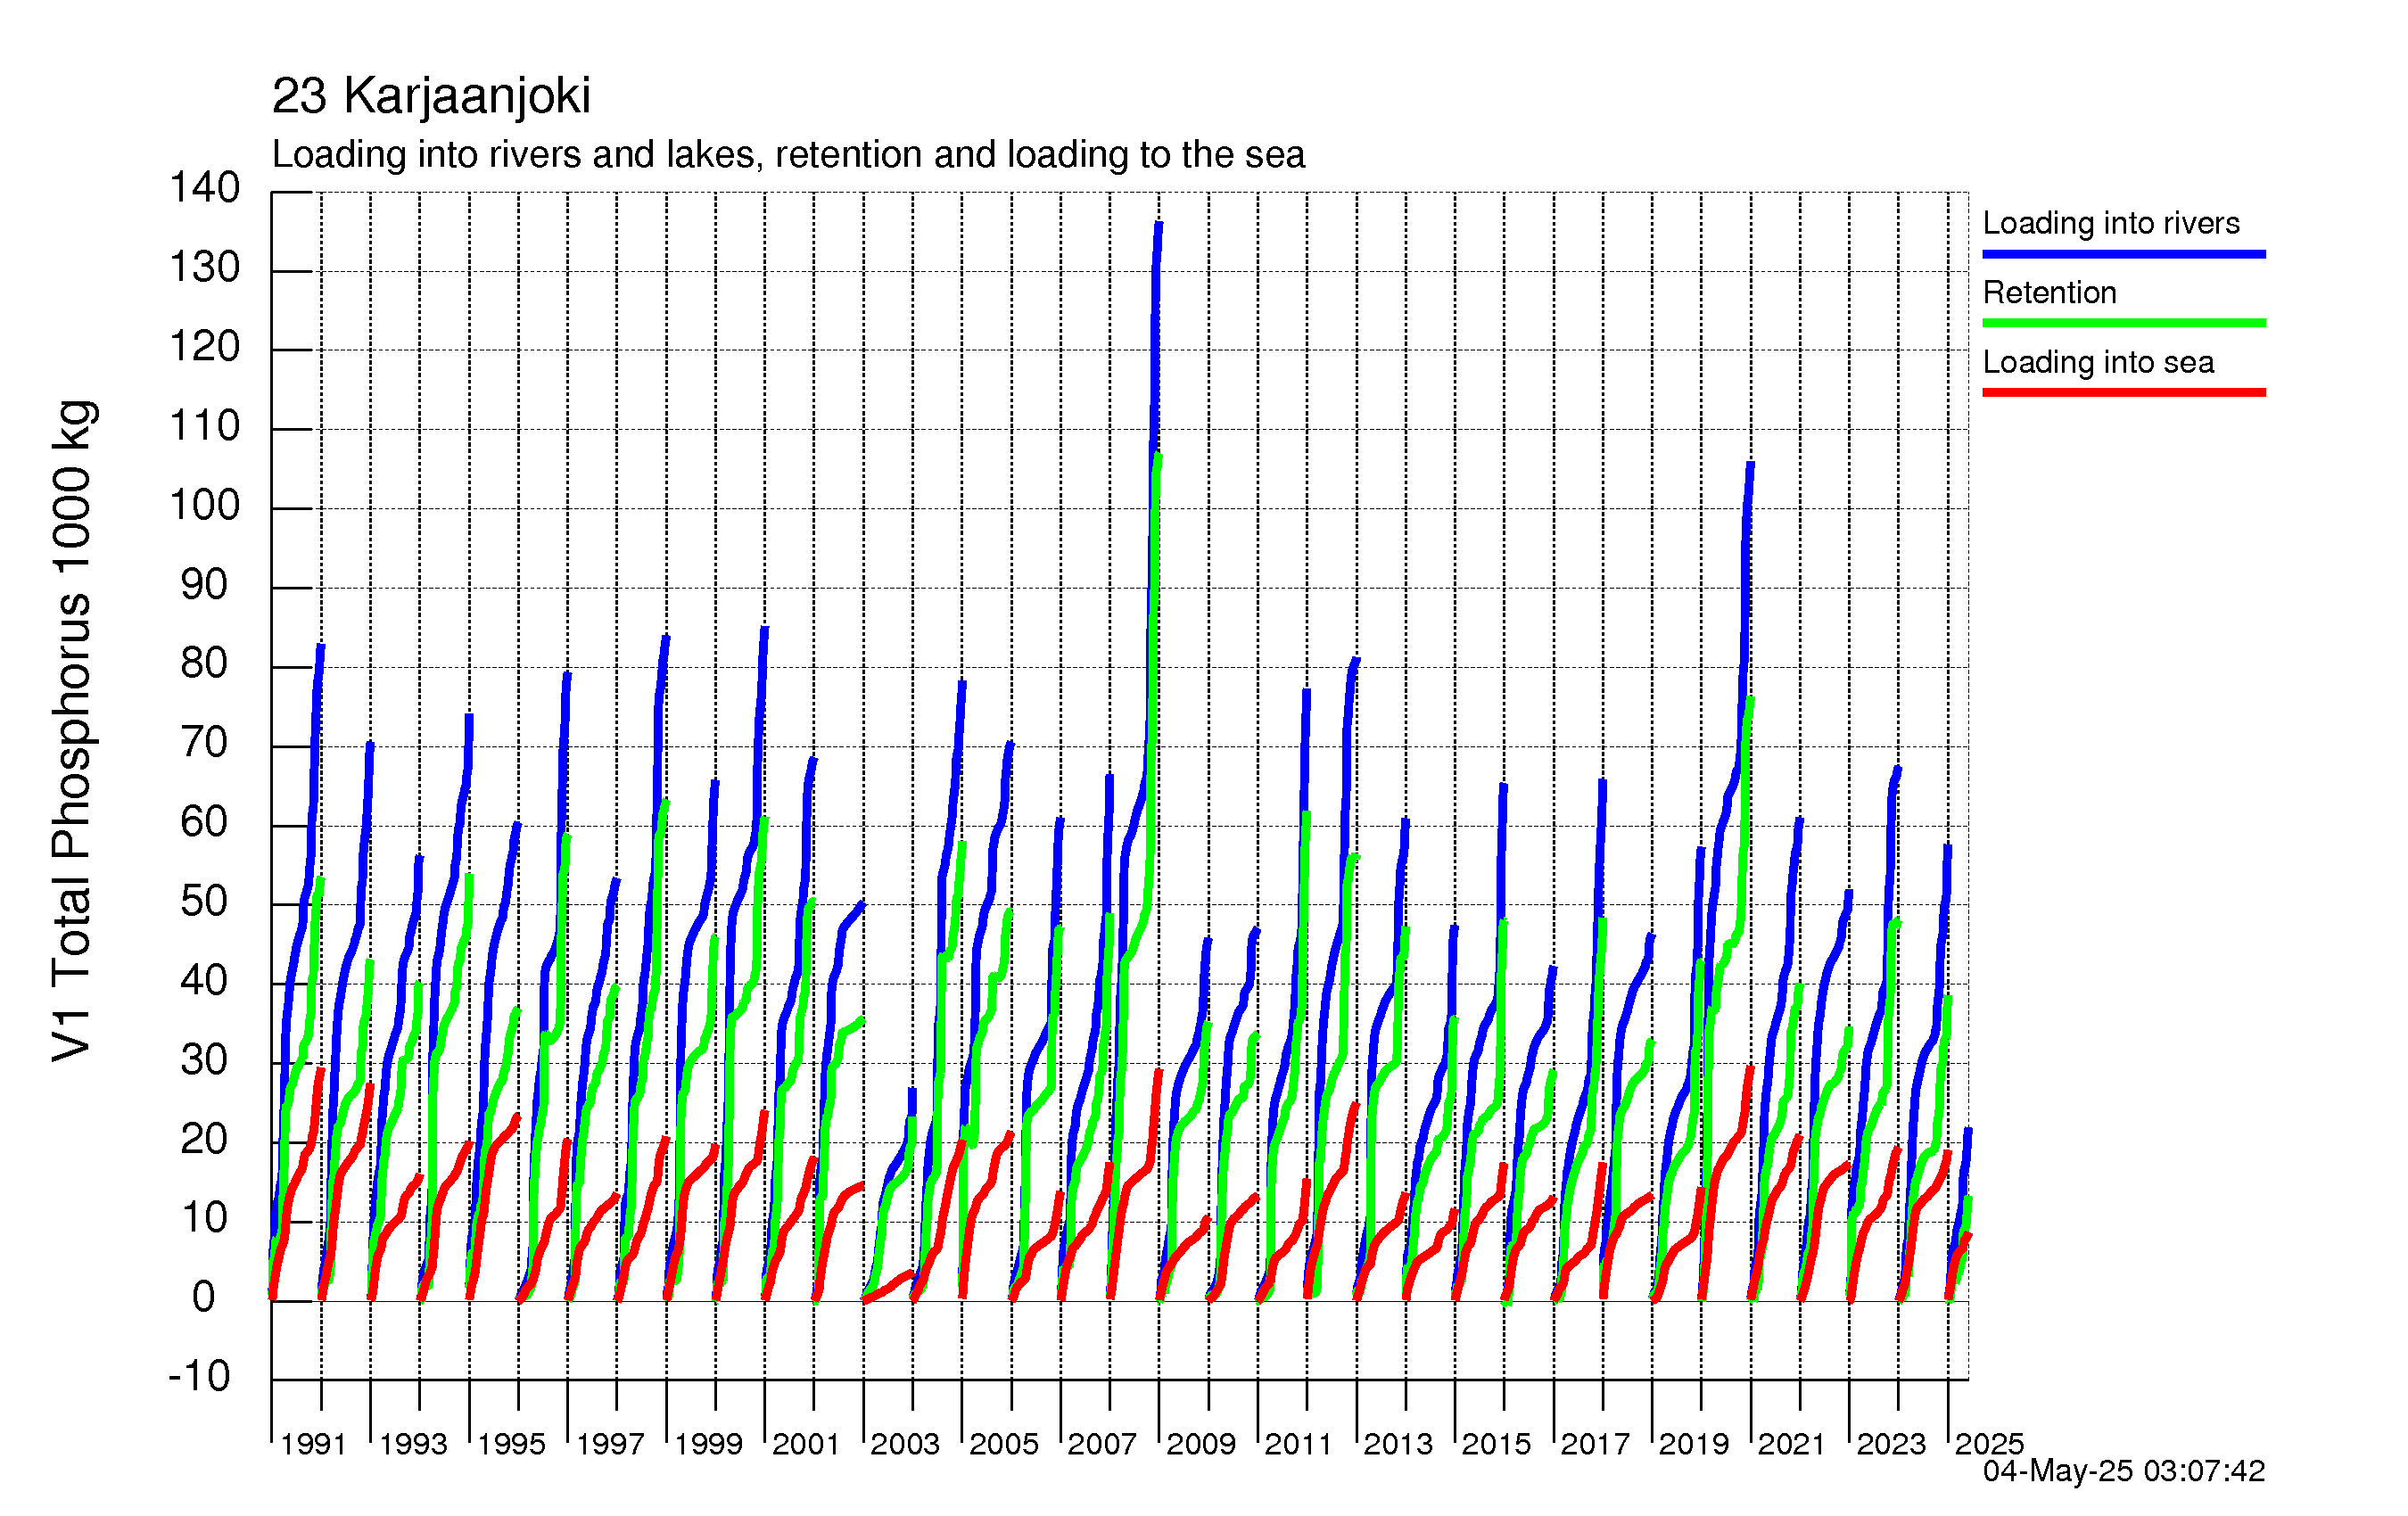
Task: Click the y-axis value 40
Action: click(204, 981)
